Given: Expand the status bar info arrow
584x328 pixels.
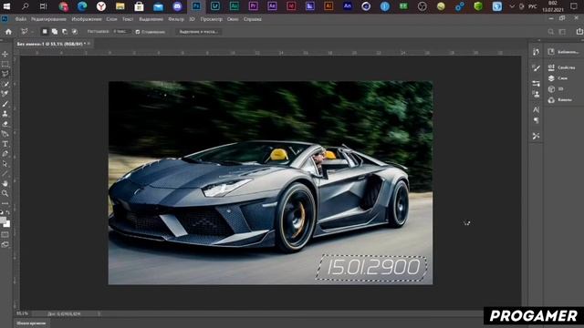Looking at the screenshot, I should [99, 313].
